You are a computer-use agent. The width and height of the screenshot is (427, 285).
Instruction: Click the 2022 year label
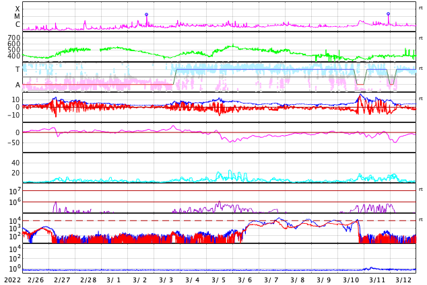point(13,280)
